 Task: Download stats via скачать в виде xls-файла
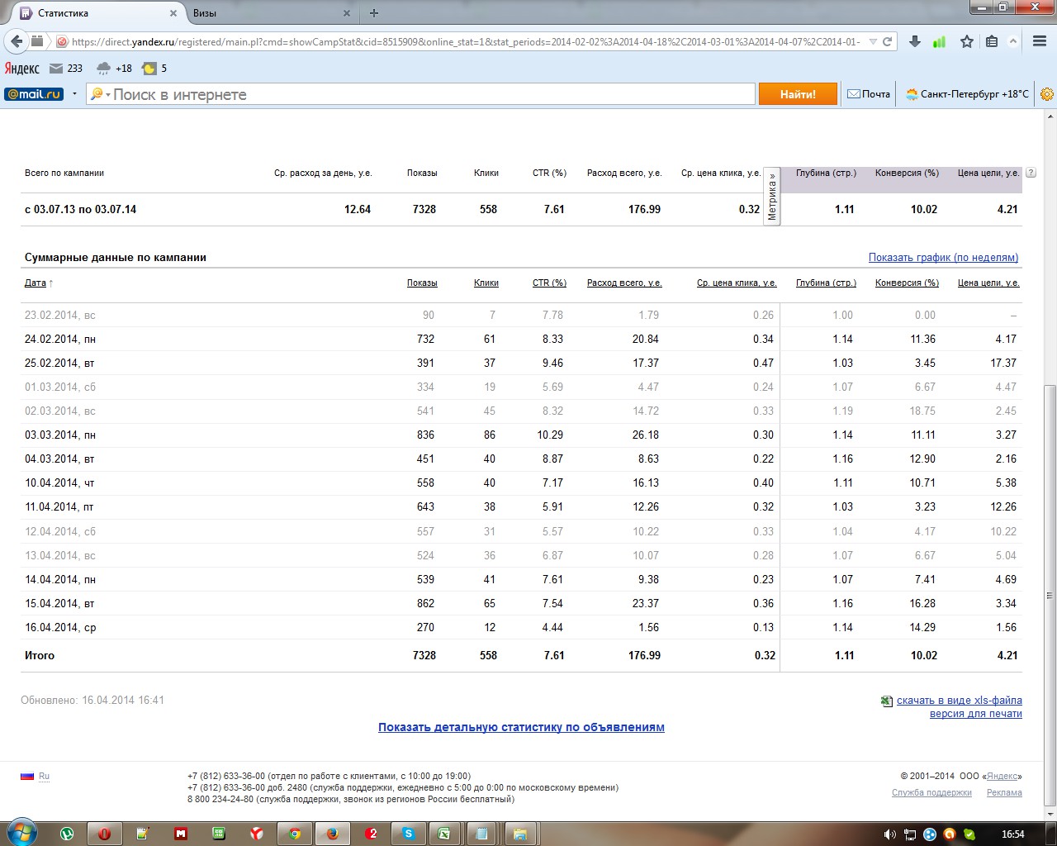point(960,701)
